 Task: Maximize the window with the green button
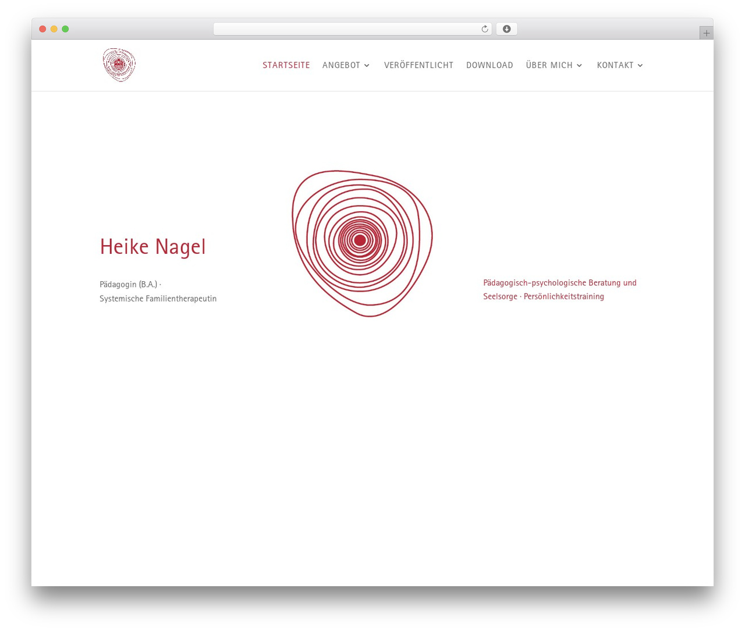[x=65, y=29]
